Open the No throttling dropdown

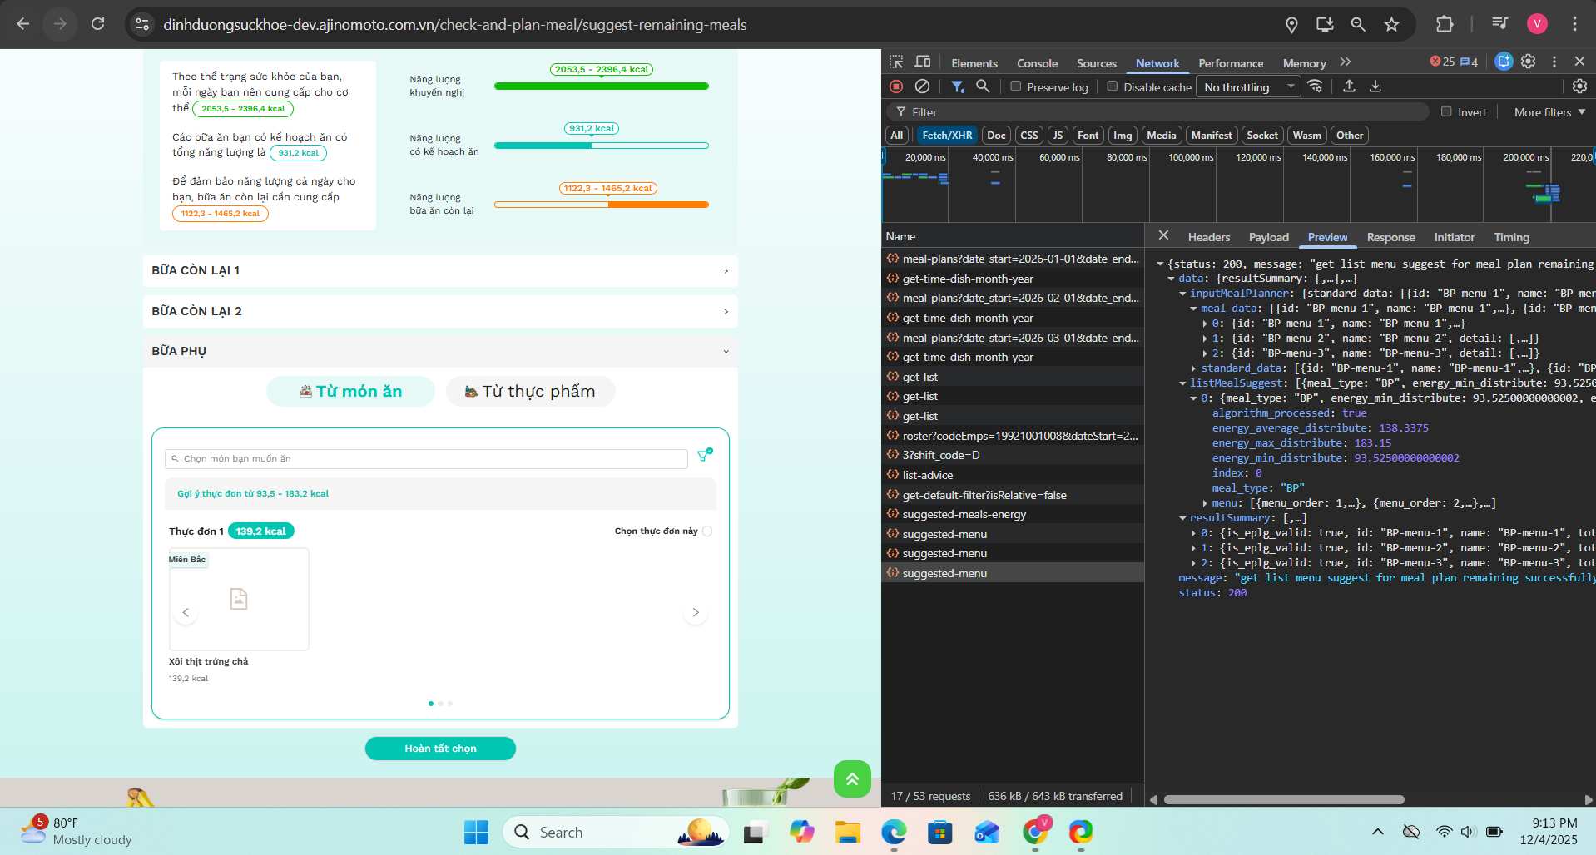1248,87
